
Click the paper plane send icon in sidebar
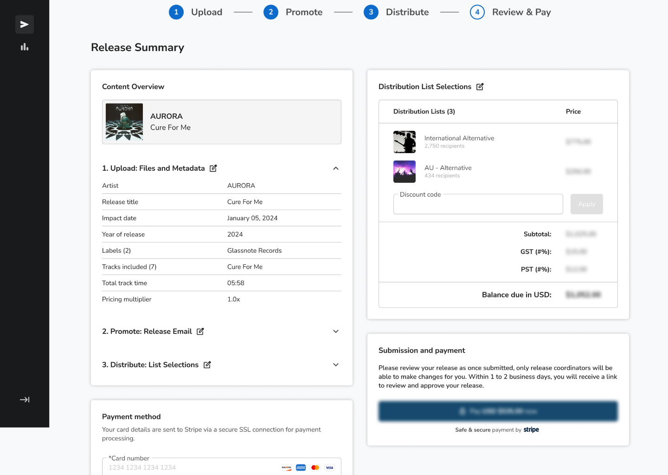(25, 25)
